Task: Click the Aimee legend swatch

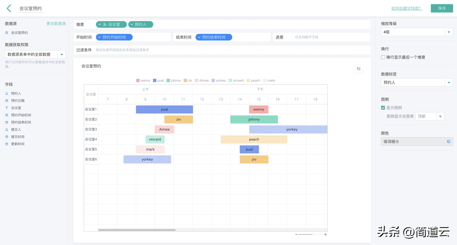Action: [196, 80]
